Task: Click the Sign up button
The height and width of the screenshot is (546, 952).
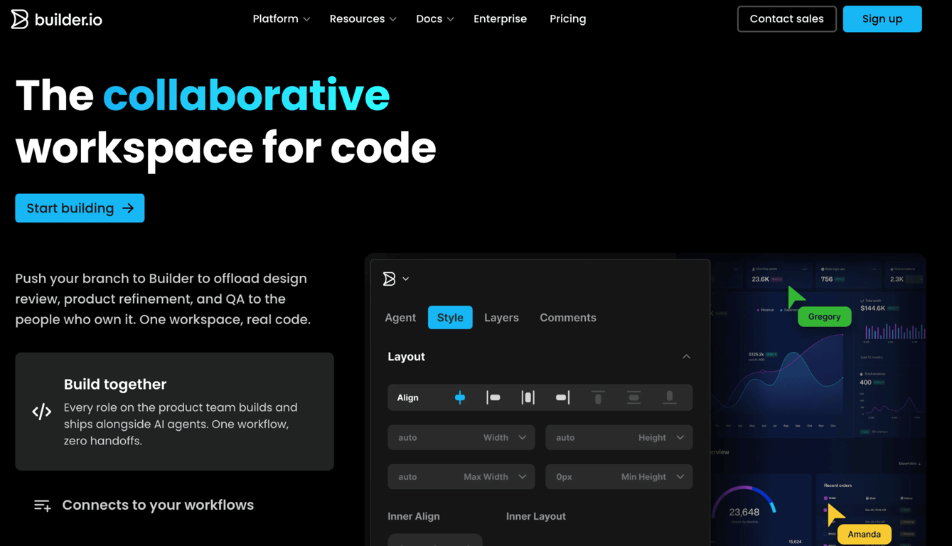Action: click(882, 19)
